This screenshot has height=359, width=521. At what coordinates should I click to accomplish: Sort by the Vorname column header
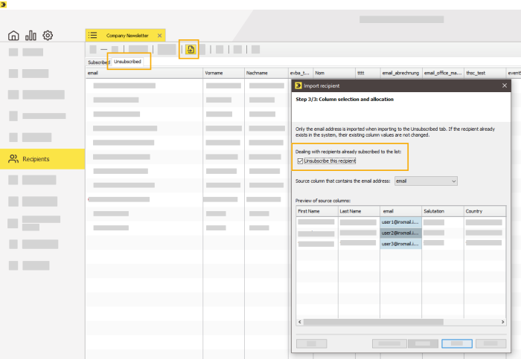click(x=223, y=73)
